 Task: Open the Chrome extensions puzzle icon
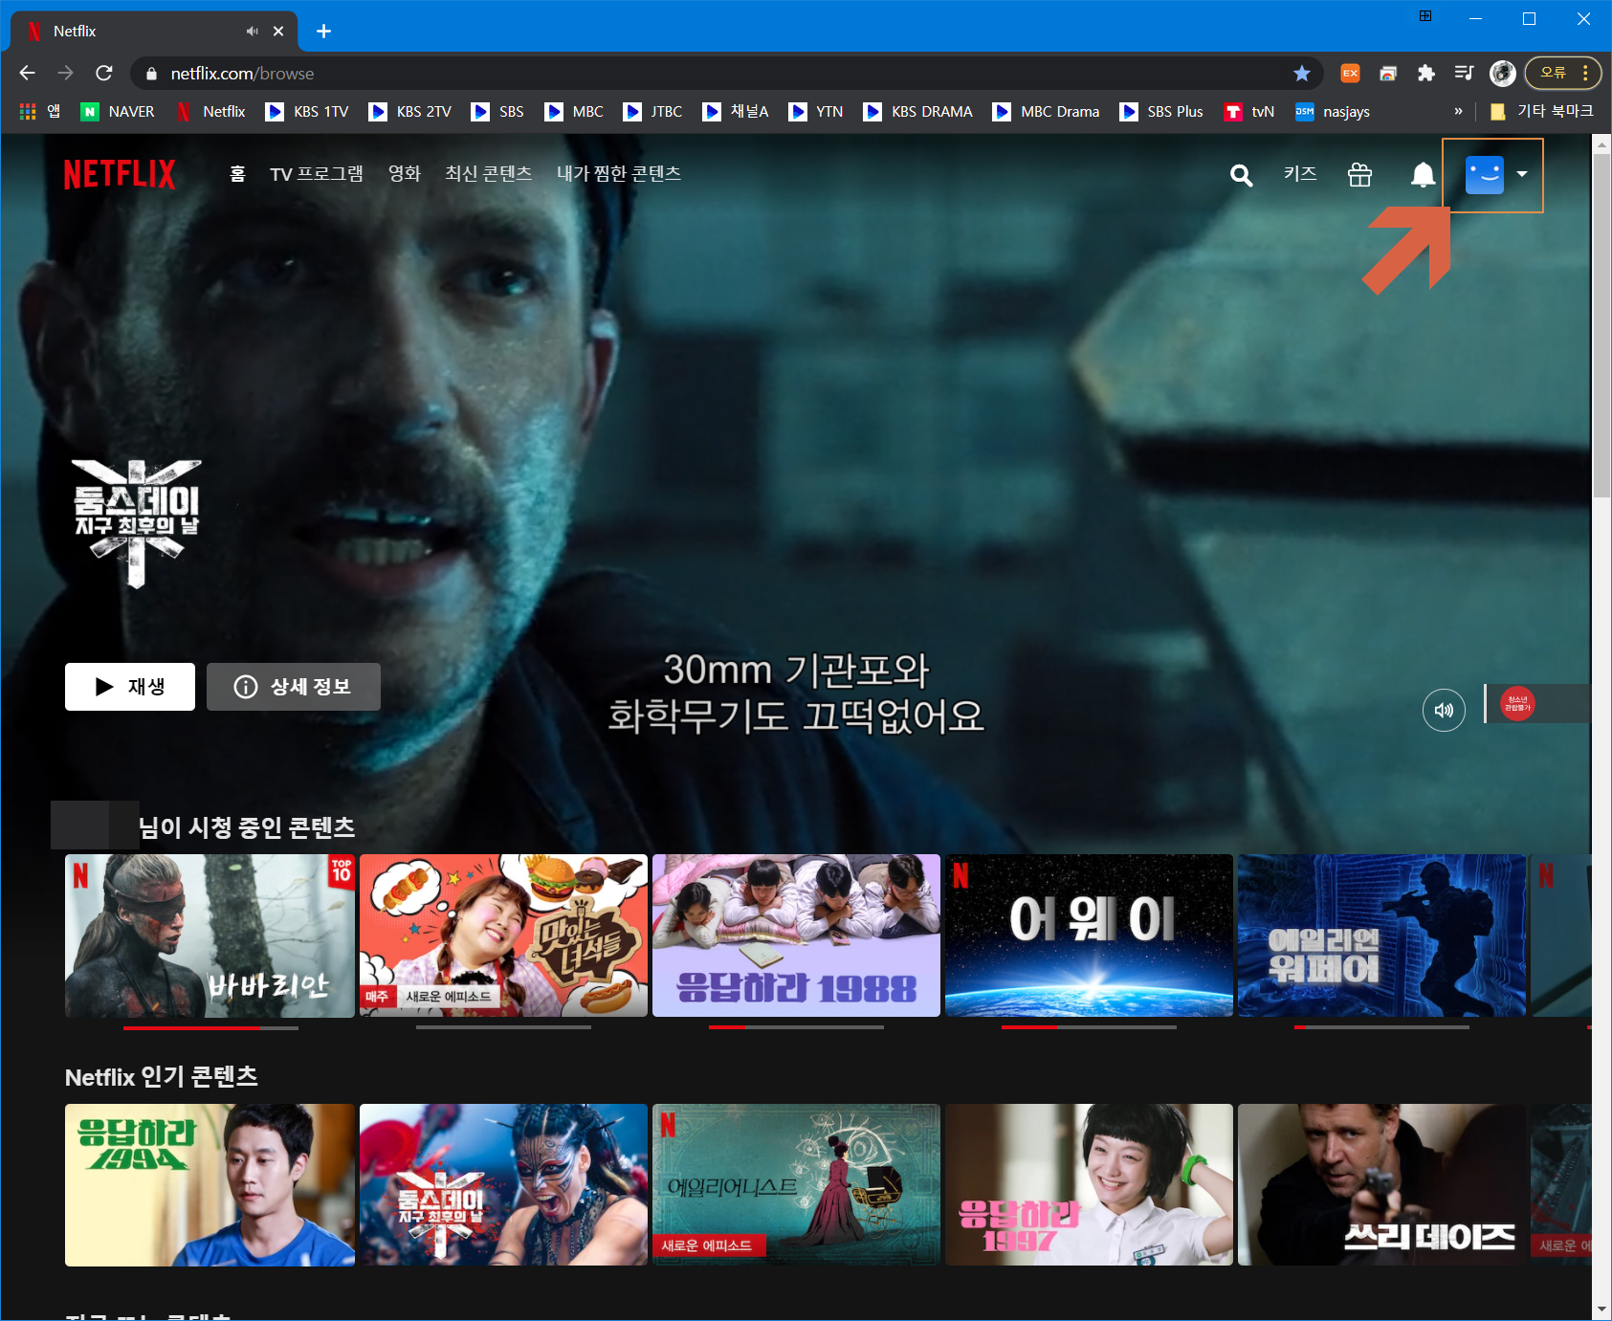click(x=1426, y=74)
